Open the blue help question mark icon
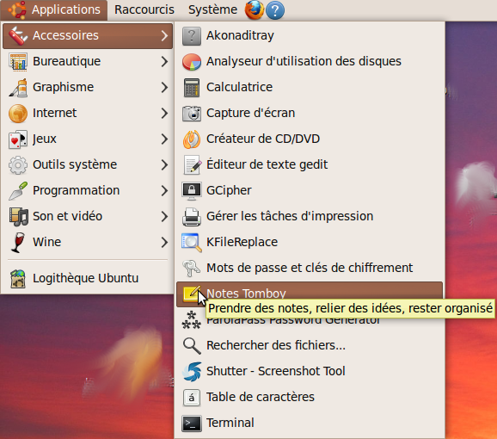This screenshot has height=439, width=497. [275, 10]
